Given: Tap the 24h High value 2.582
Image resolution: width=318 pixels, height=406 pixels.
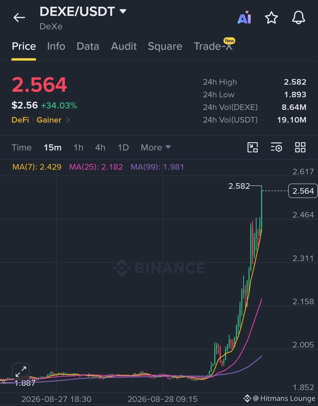Looking at the screenshot, I should (295, 82).
